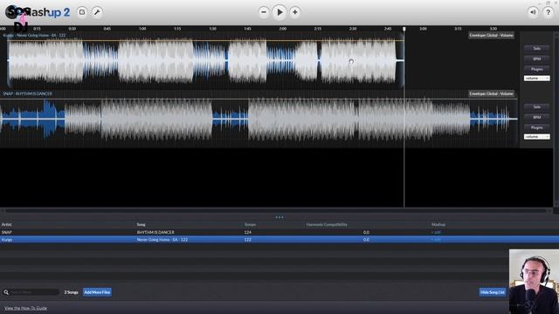Click the tempo value 124

[248, 232]
